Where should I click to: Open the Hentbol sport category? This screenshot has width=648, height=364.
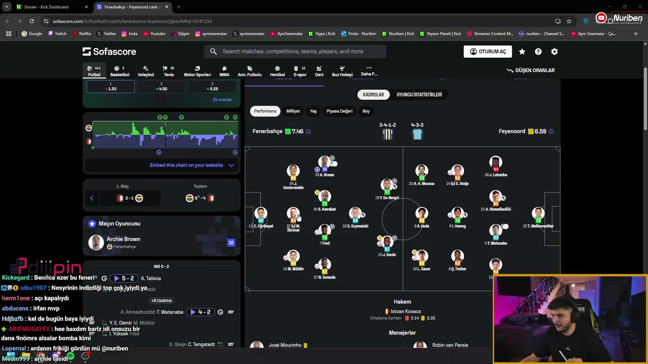(x=277, y=71)
